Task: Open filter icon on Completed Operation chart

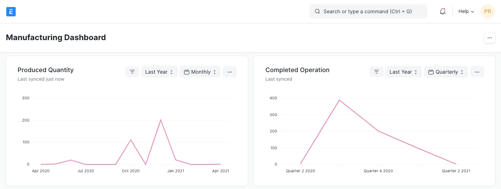Action: pyautogui.click(x=376, y=72)
